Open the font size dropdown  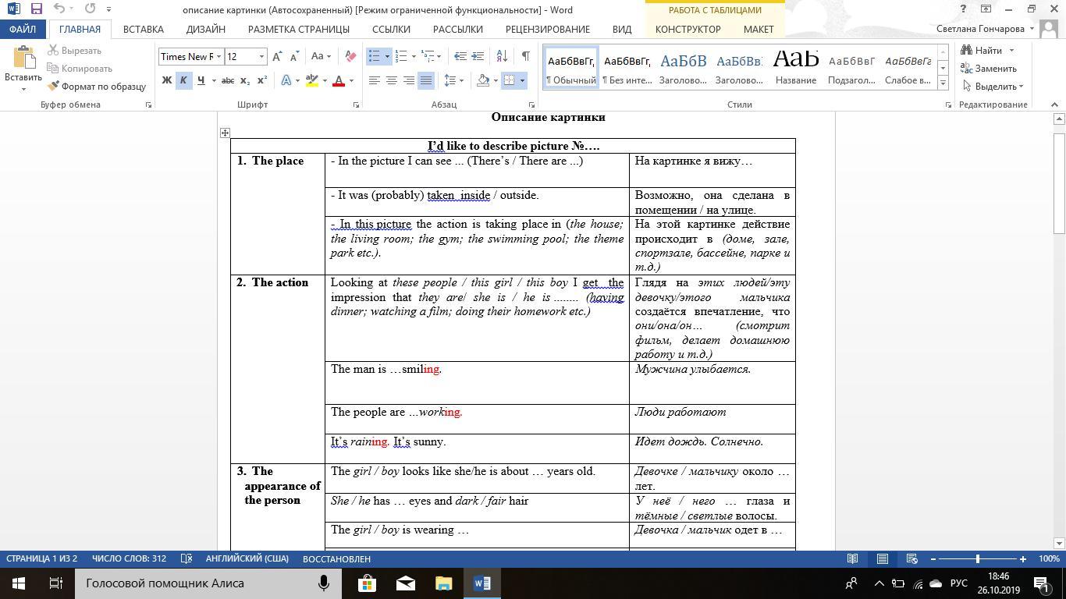(261, 56)
